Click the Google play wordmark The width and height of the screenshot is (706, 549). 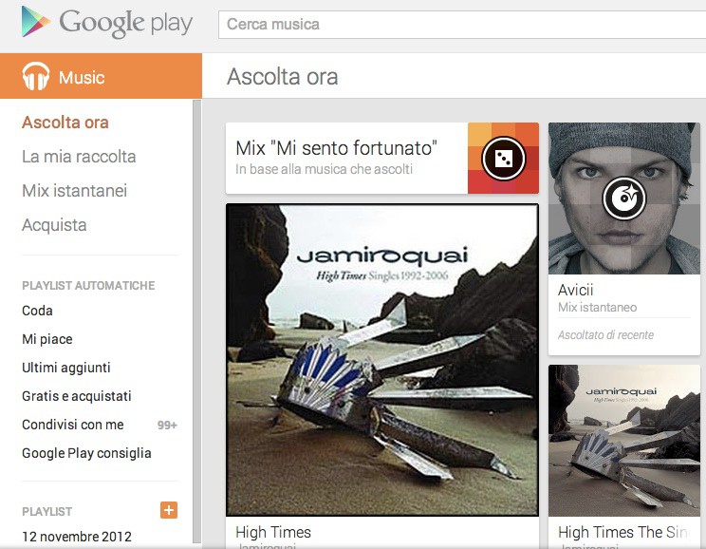pos(126,24)
